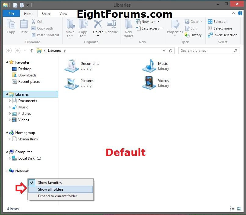Toggle Expand to current folder option
This screenshot has width=246, height=215.
click(57, 196)
